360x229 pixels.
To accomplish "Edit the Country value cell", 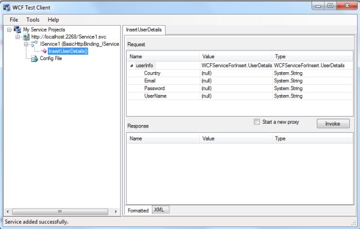I will pyautogui.click(x=236, y=73).
